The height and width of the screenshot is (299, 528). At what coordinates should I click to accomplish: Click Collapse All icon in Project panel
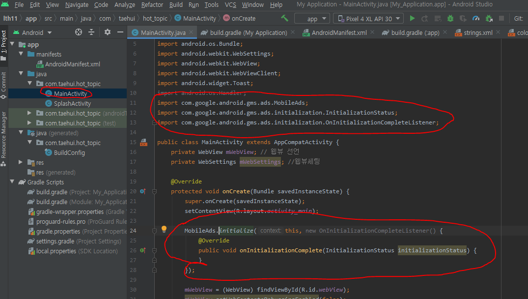[x=91, y=32]
